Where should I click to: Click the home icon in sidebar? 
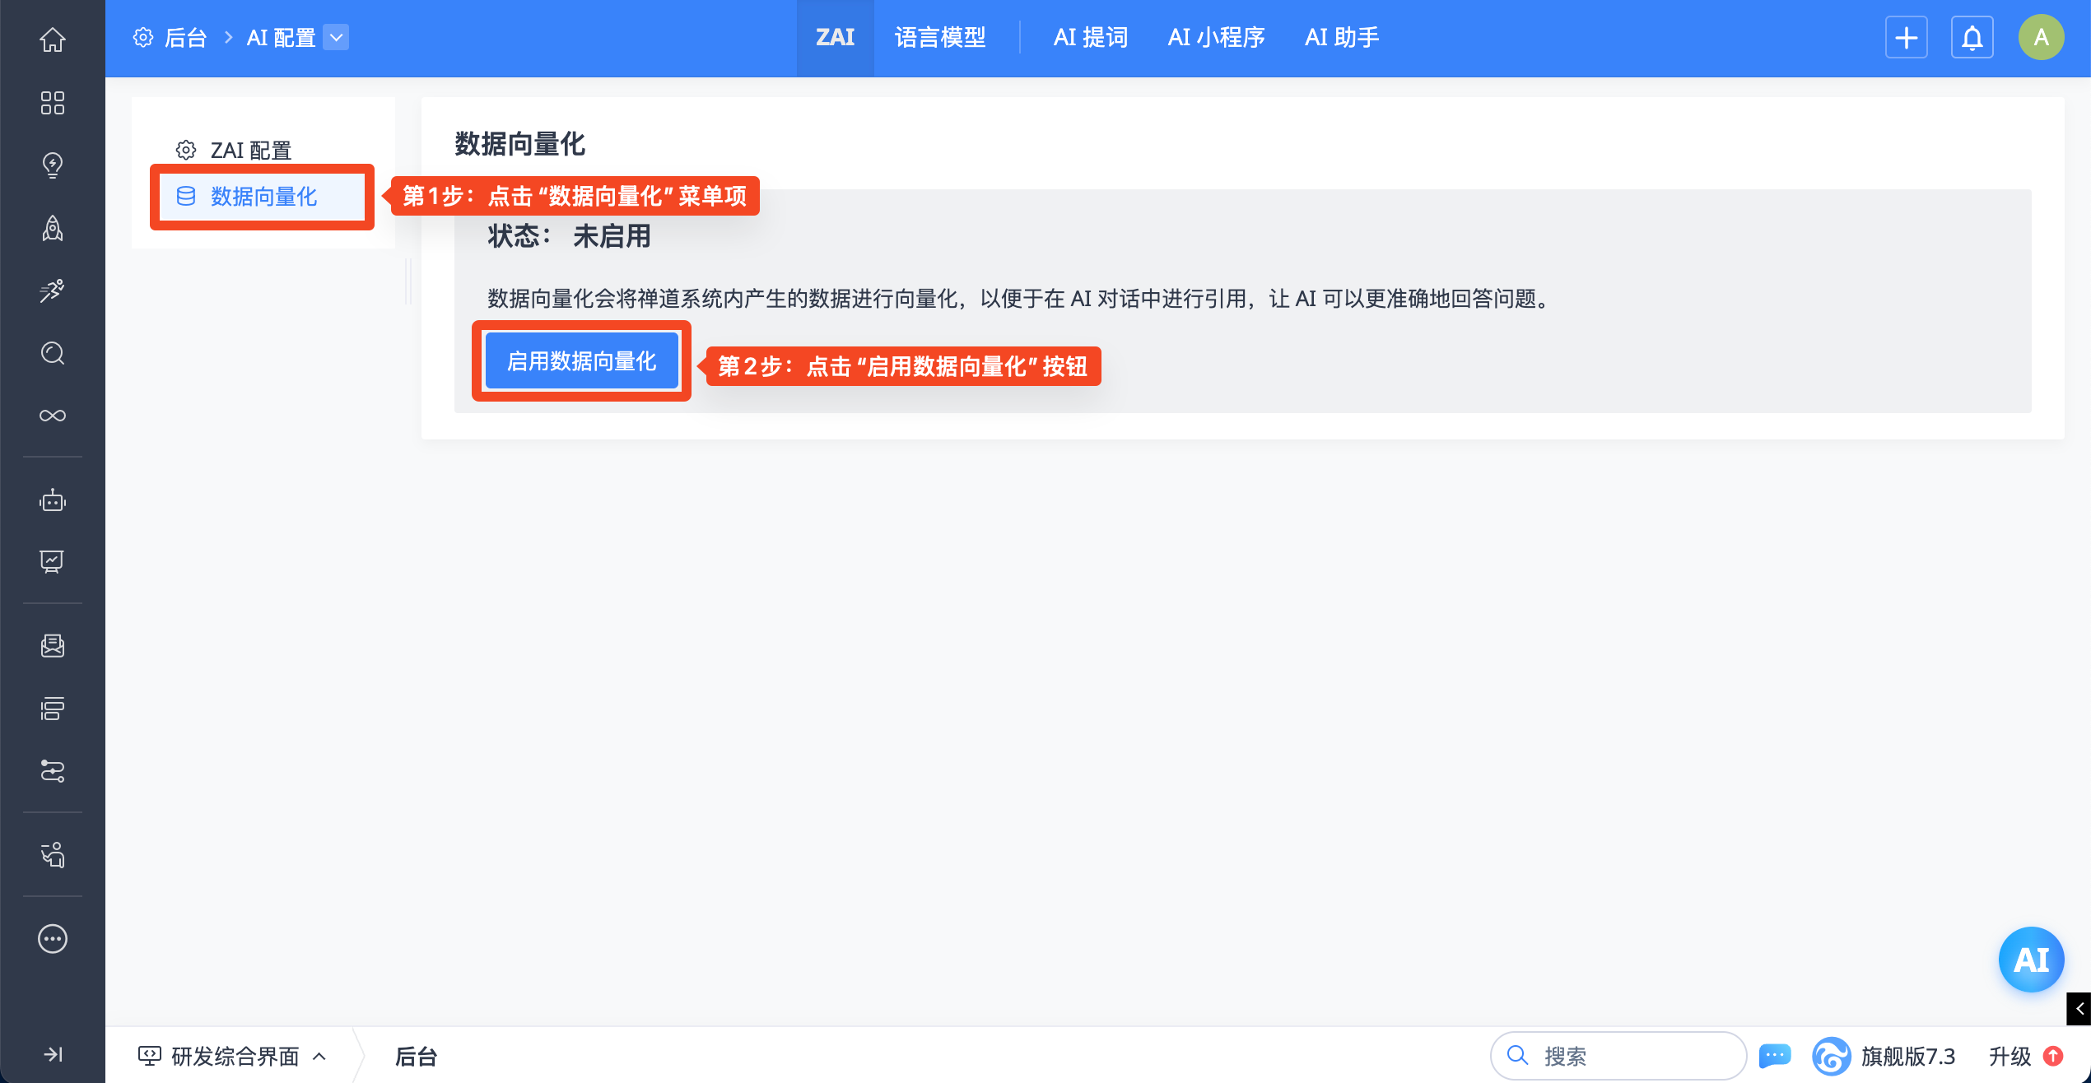tap(53, 39)
